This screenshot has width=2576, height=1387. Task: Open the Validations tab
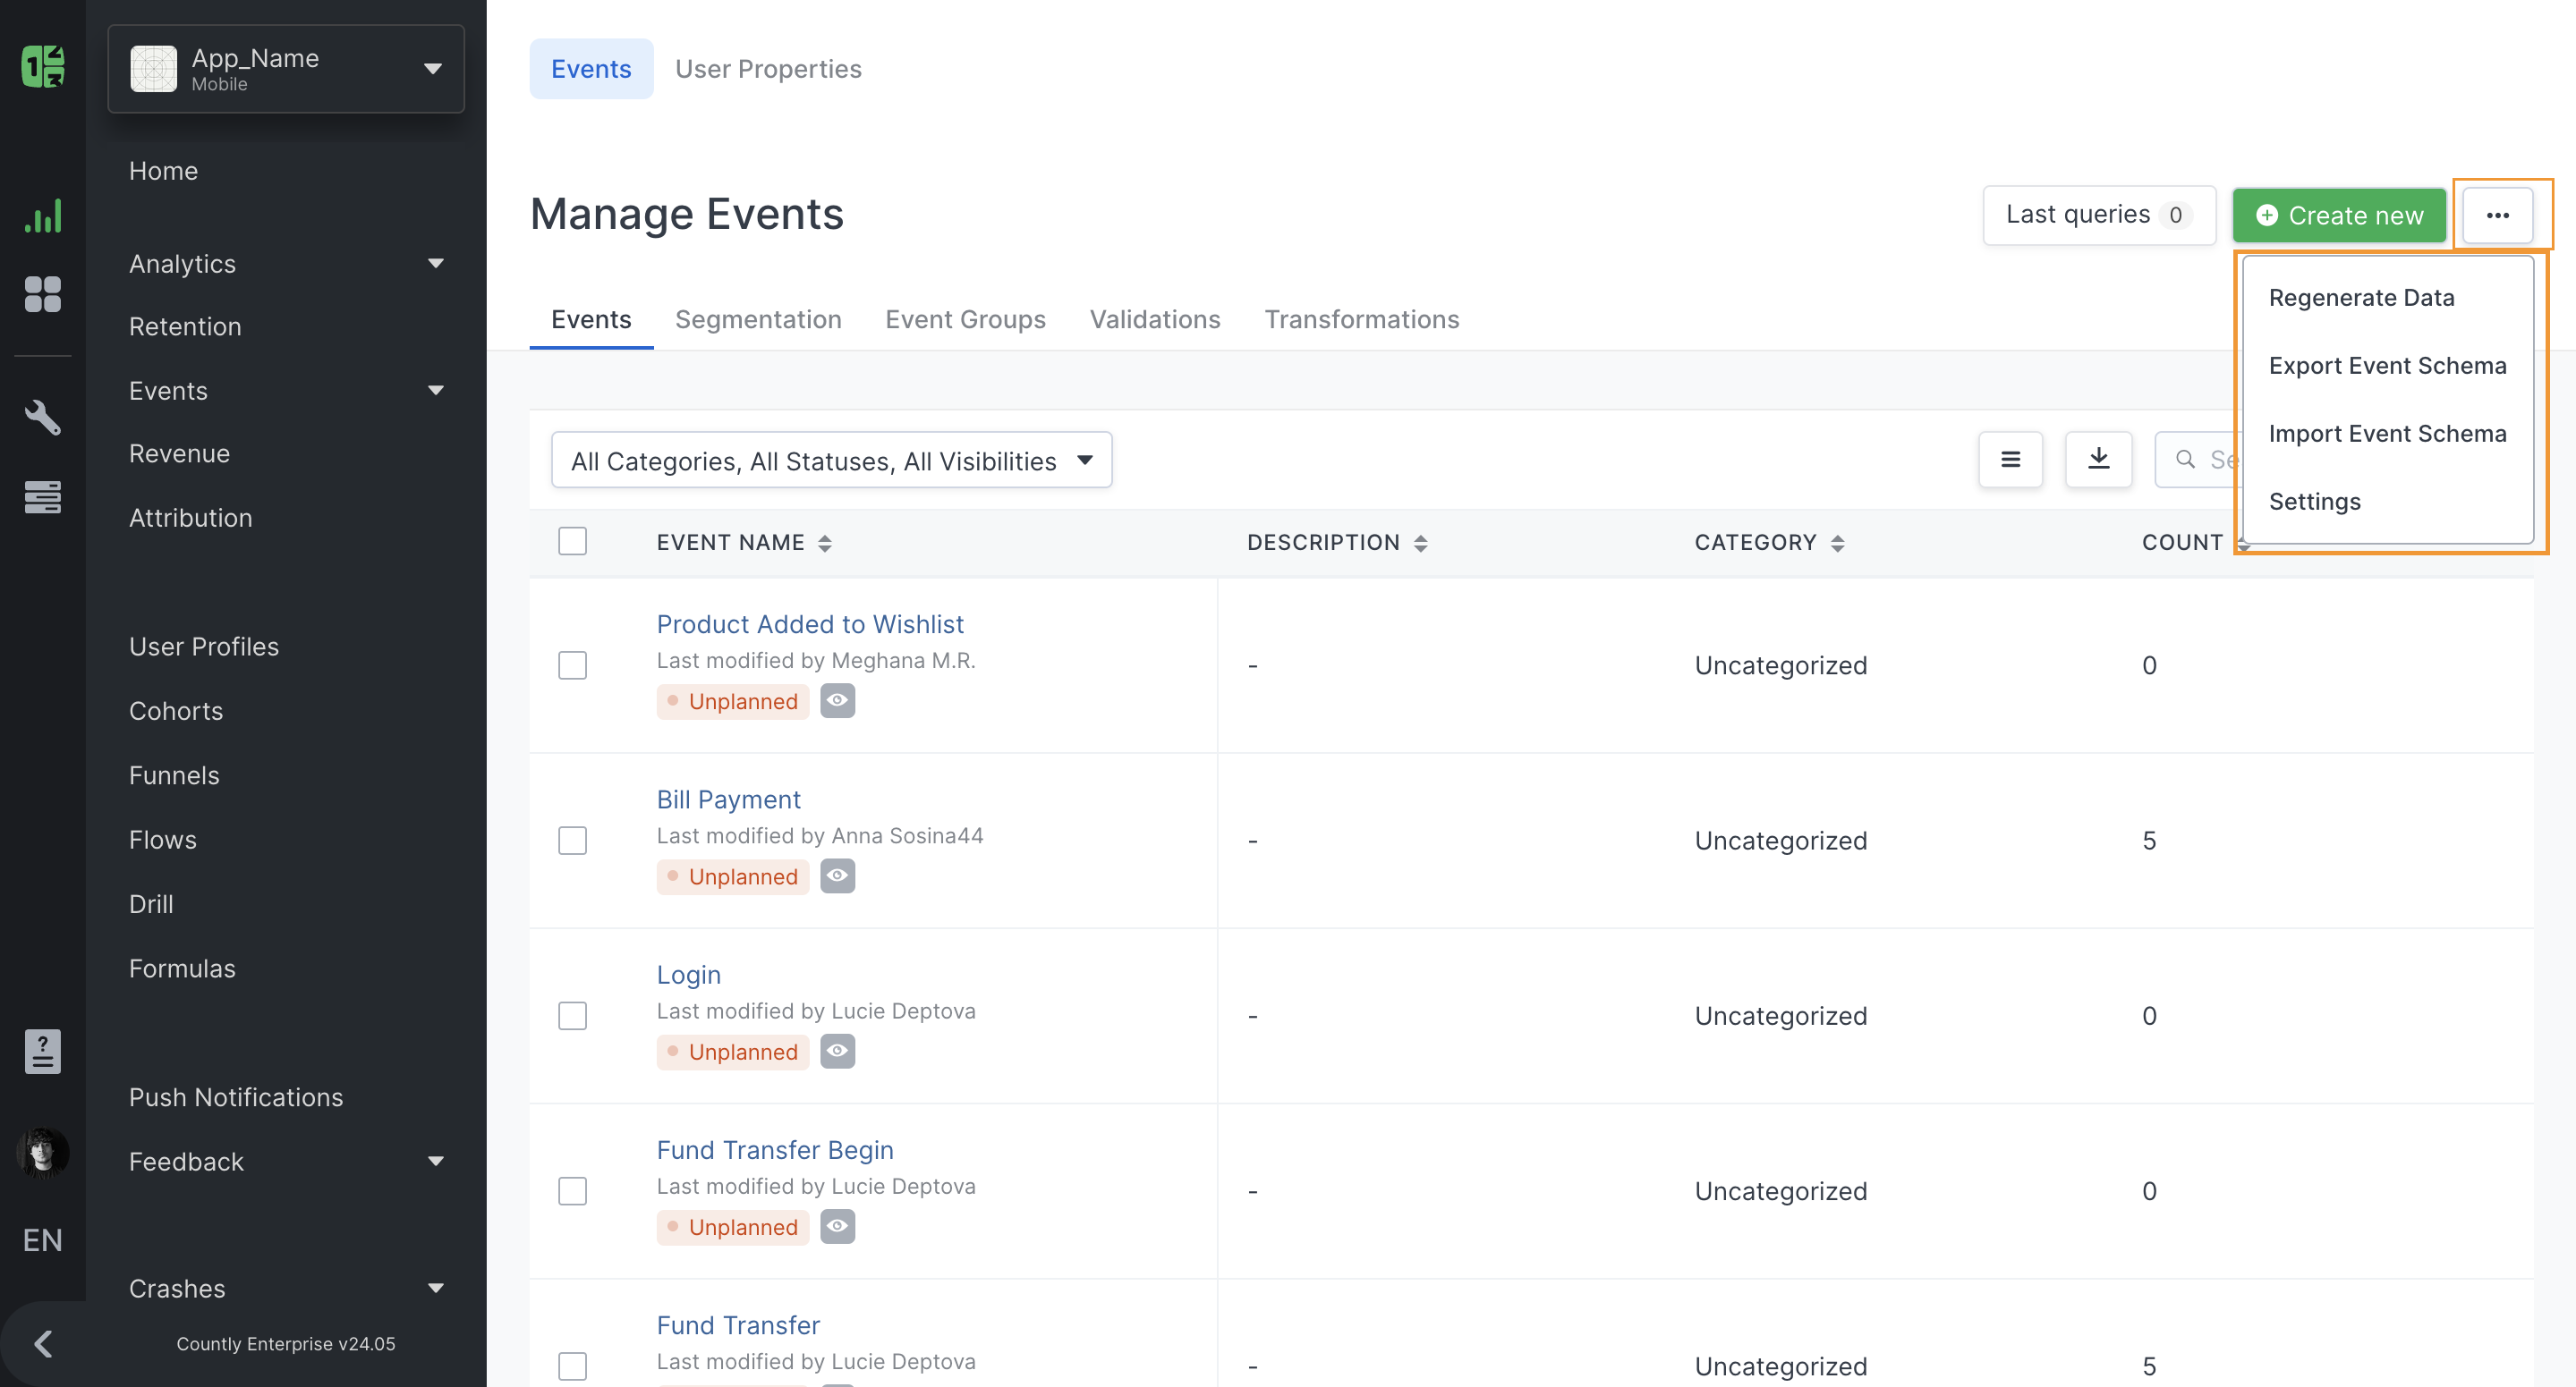(1155, 320)
